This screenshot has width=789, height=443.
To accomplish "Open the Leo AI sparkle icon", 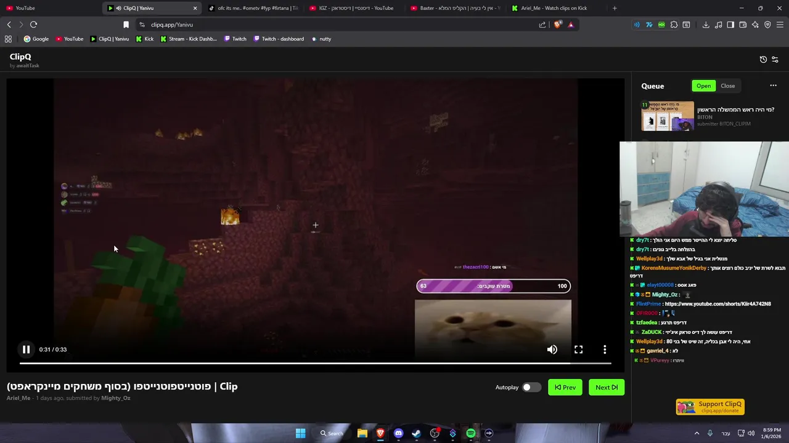I will 755,25.
